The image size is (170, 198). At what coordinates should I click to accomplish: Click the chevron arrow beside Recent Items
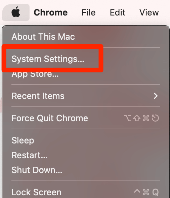tap(156, 96)
